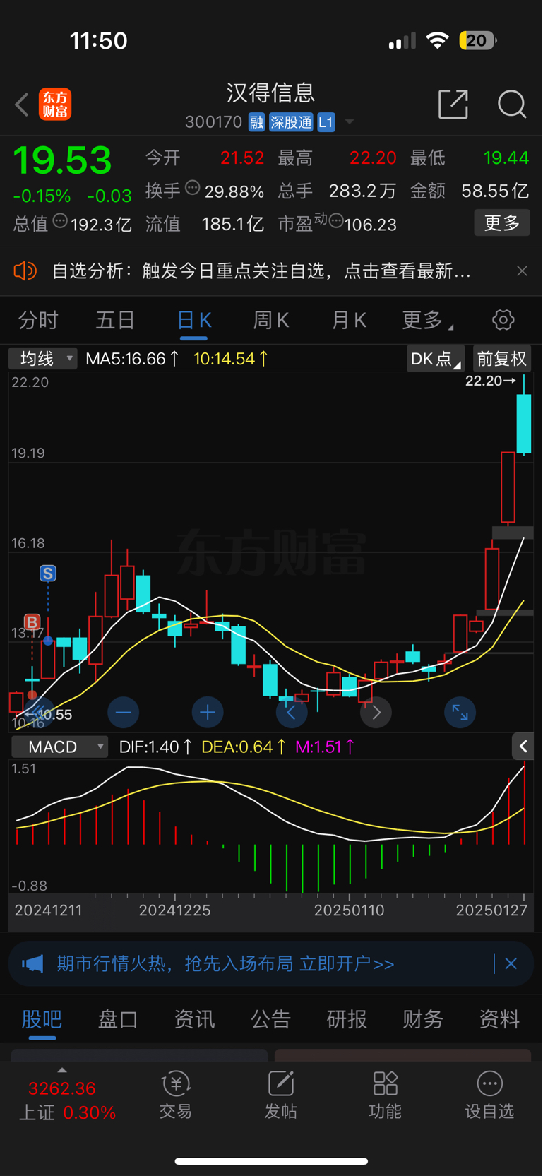Switch to 研报 tab
The height and width of the screenshot is (1176, 543).
tap(347, 1018)
